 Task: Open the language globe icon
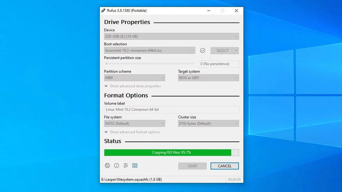[107, 166]
